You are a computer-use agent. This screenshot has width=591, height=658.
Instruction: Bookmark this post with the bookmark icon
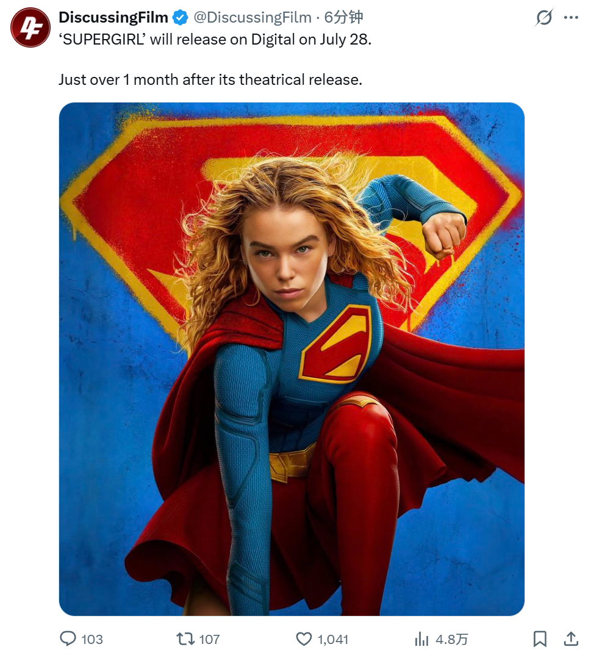click(x=540, y=638)
